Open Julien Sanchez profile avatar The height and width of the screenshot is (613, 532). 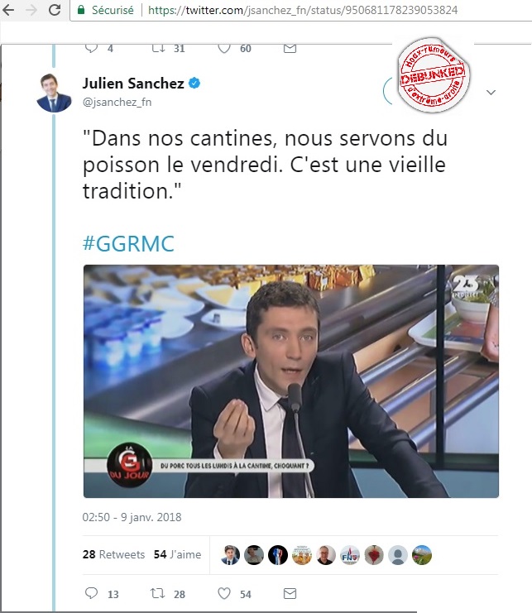[54, 93]
